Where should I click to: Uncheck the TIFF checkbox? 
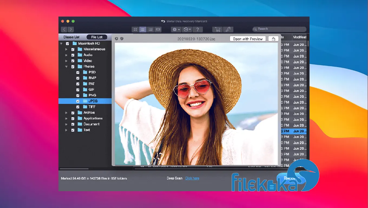point(78,107)
